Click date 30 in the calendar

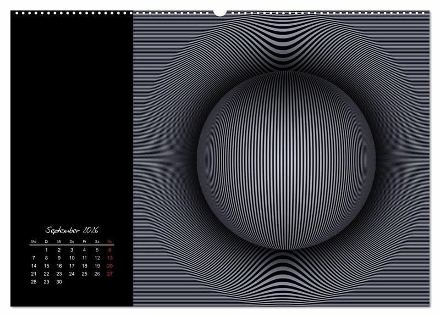pos(59,282)
